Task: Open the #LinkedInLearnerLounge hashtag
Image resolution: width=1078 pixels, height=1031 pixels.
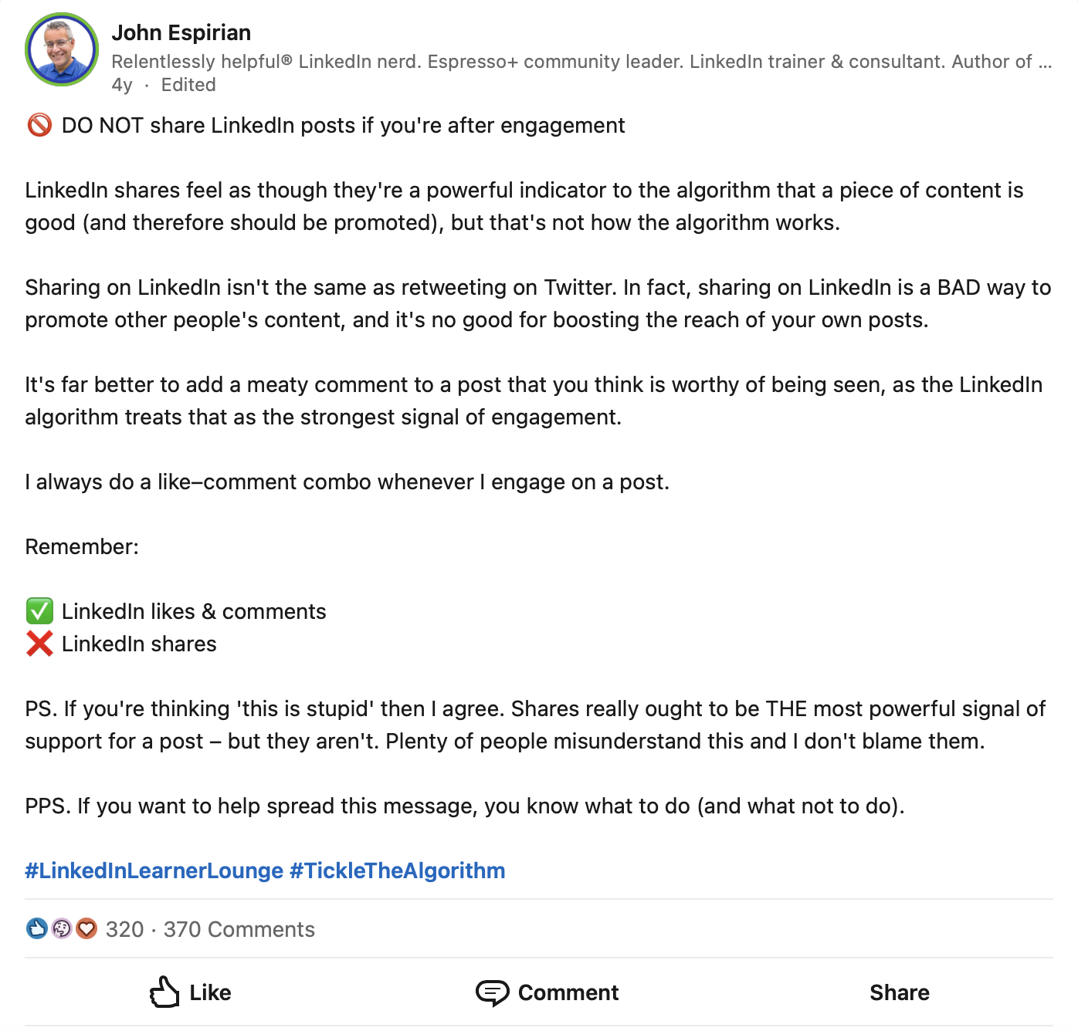Action: [152, 870]
